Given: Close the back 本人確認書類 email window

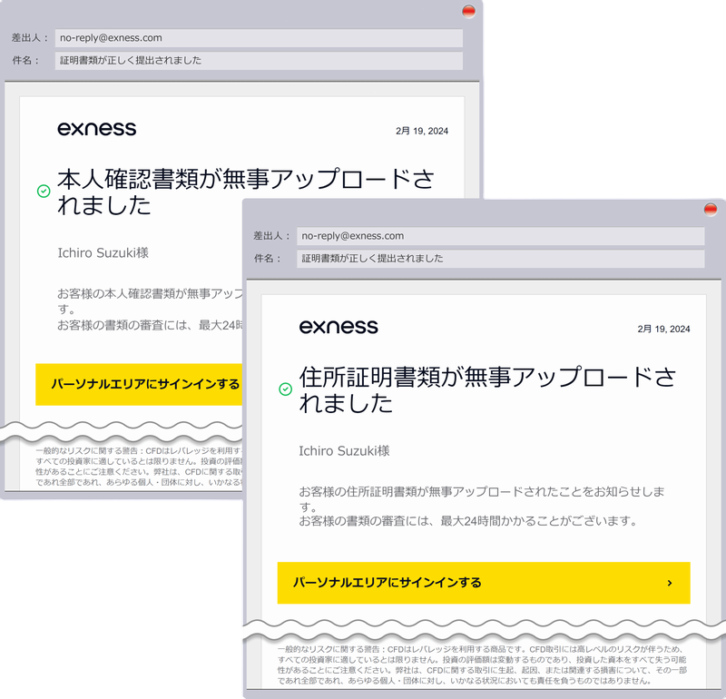Looking at the screenshot, I should [468, 12].
